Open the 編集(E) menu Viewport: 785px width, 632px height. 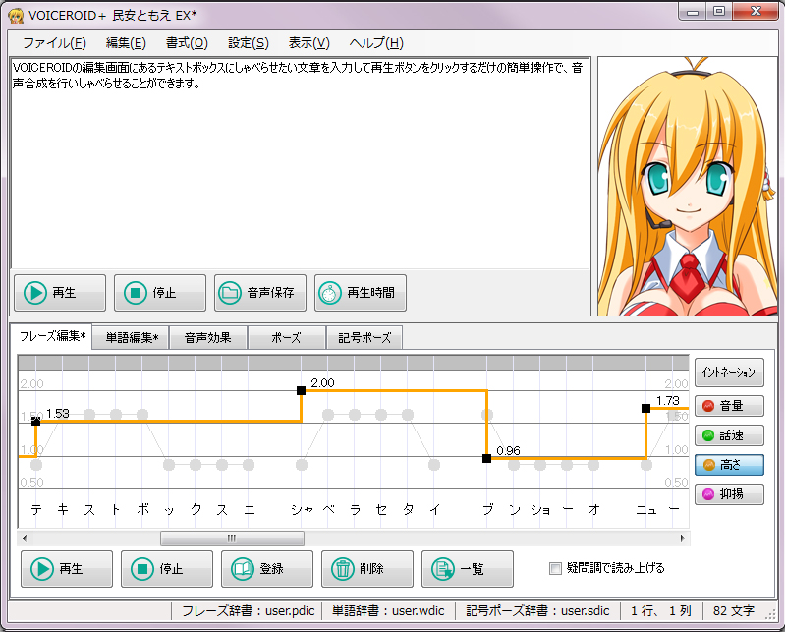pos(126,43)
